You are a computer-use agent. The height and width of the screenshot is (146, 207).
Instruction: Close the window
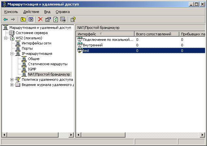point(202,4)
